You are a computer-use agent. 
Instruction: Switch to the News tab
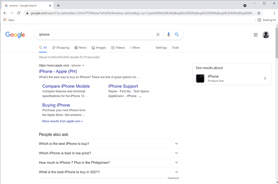click(x=81, y=47)
